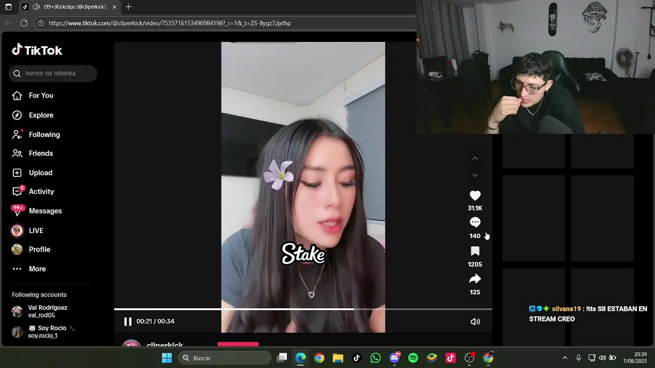
Task: Open Val Rodríguez following account
Action: (48, 311)
